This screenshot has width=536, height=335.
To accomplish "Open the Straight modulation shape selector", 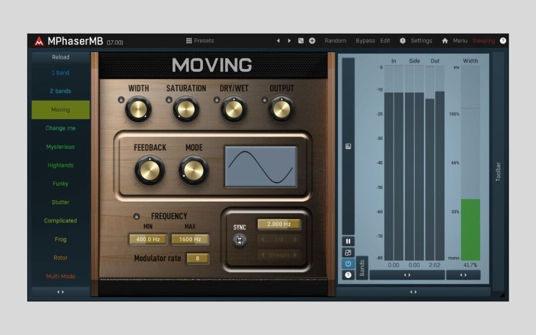I will 278,255.
